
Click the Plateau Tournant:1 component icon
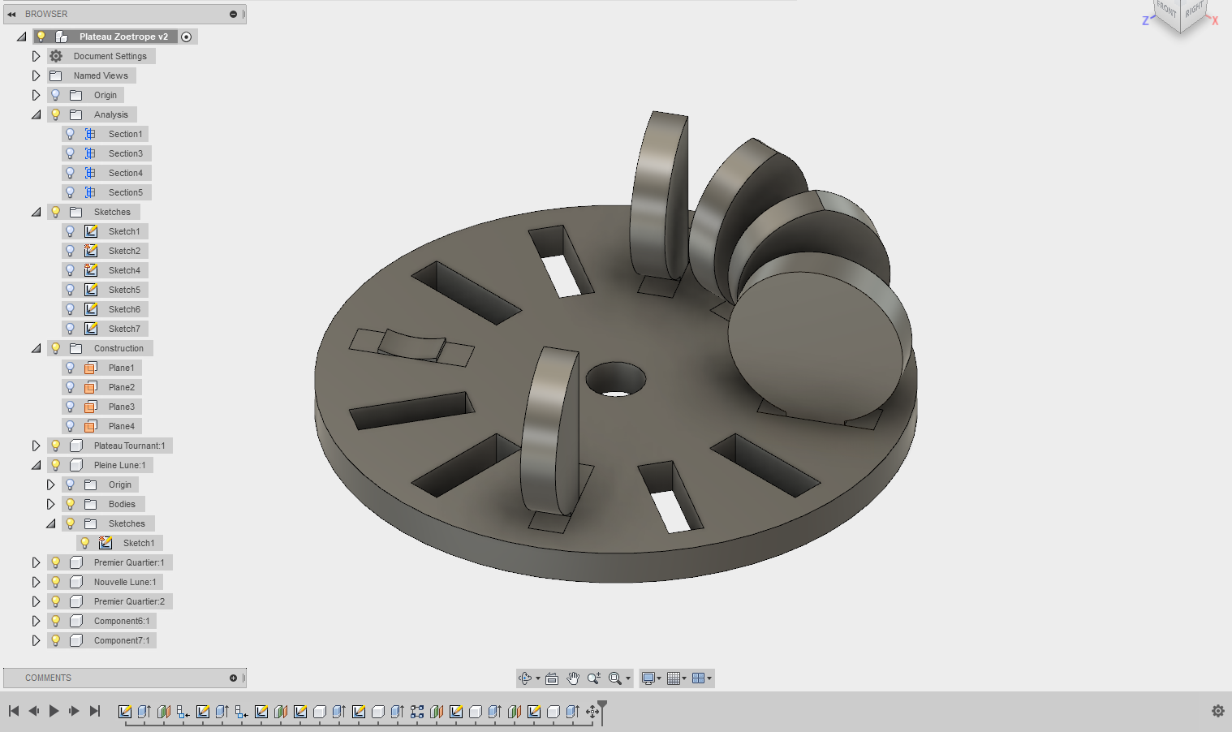(x=76, y=446)
